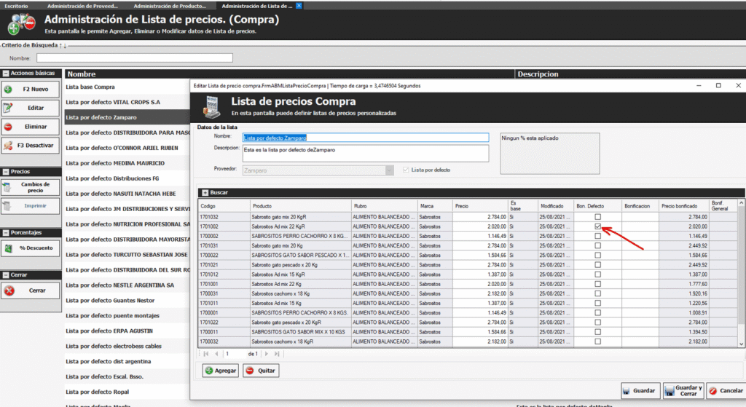Image resolution: width=746 pixels, height=407 pixels.
Task: Open Cambios de precio
Action: click(x=30, y=187)
